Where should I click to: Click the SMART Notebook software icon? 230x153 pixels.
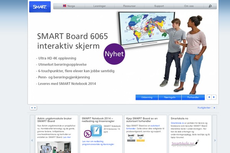click(x=96, y=131)
